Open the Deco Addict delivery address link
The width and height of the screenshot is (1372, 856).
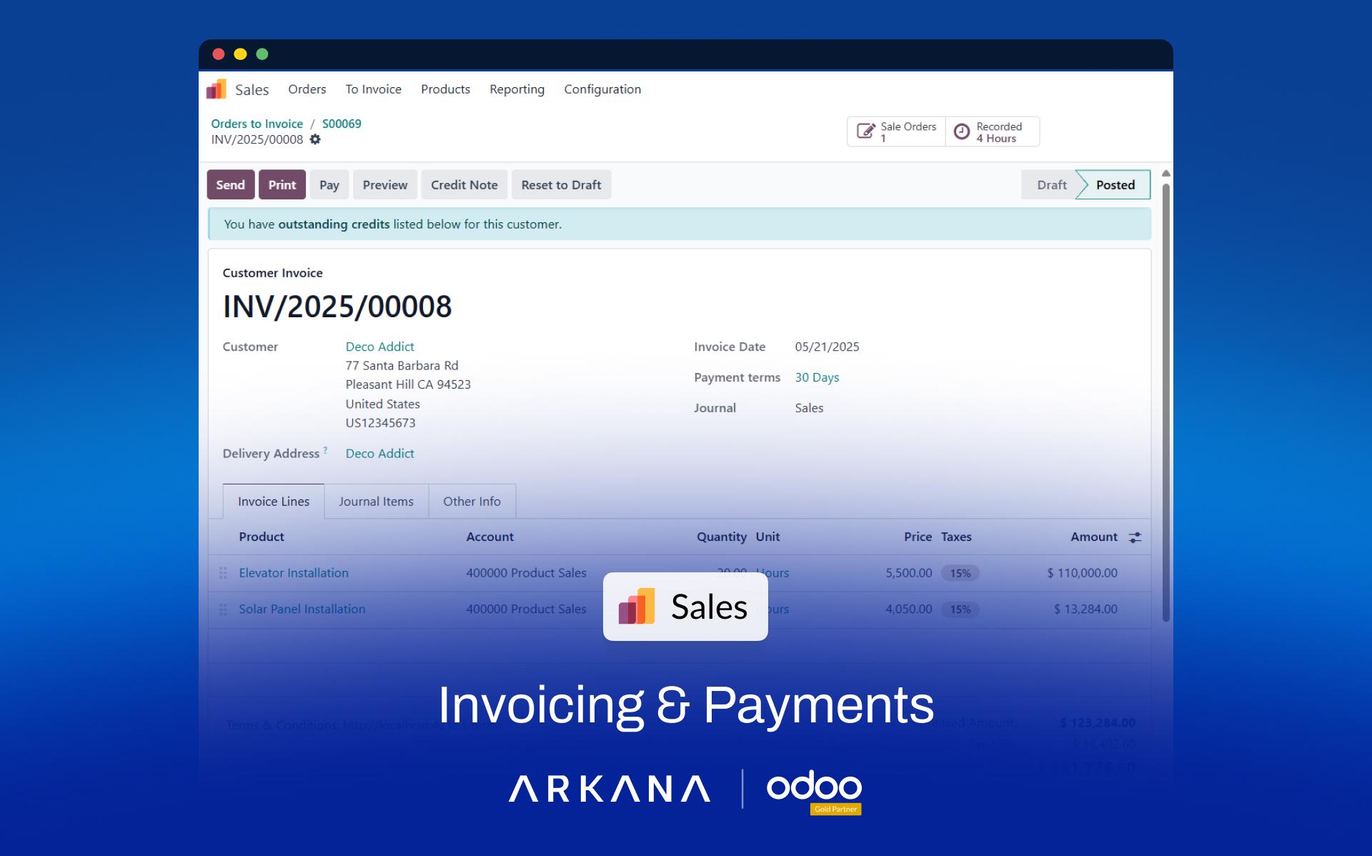(x=380, y=454)
